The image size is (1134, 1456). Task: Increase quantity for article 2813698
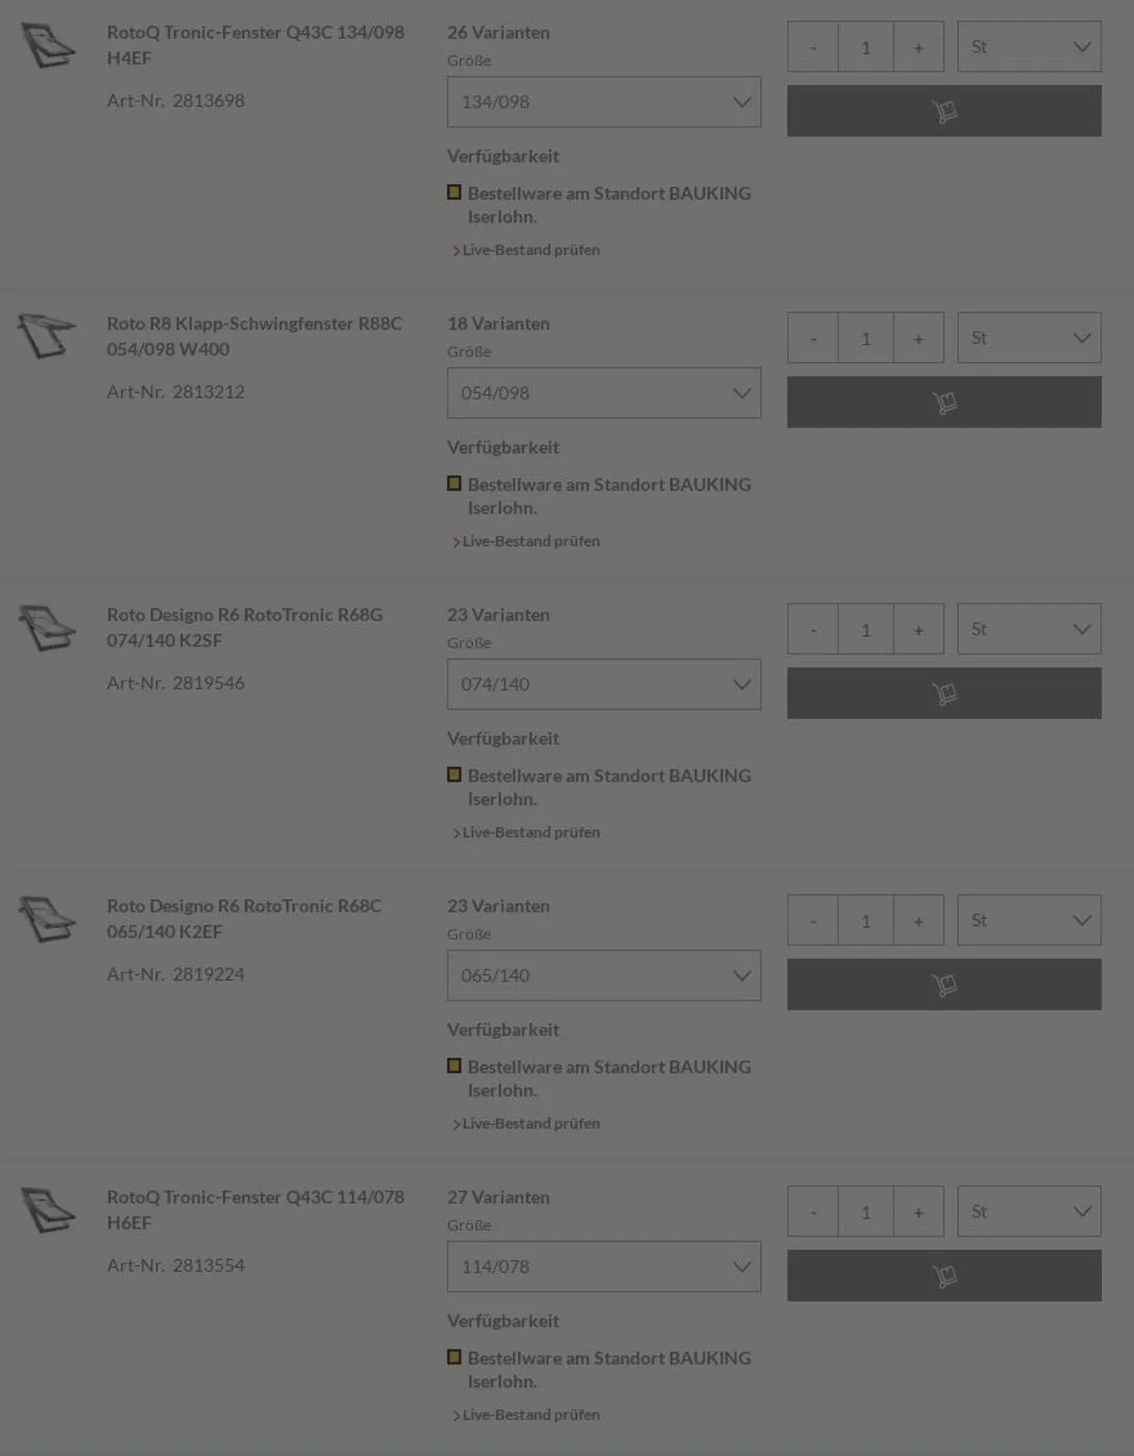pyautogui.click(x=918, y=47)
